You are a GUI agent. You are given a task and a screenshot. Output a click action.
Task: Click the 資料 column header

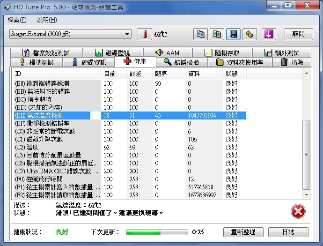coord(204,74)
